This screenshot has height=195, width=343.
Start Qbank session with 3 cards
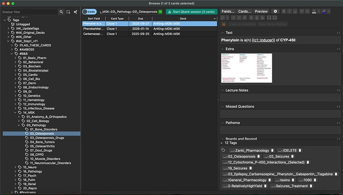(x=191, y=12)
